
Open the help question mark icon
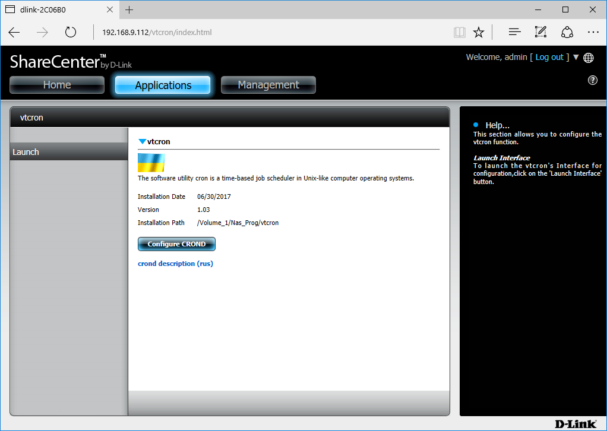pos(593,80)
